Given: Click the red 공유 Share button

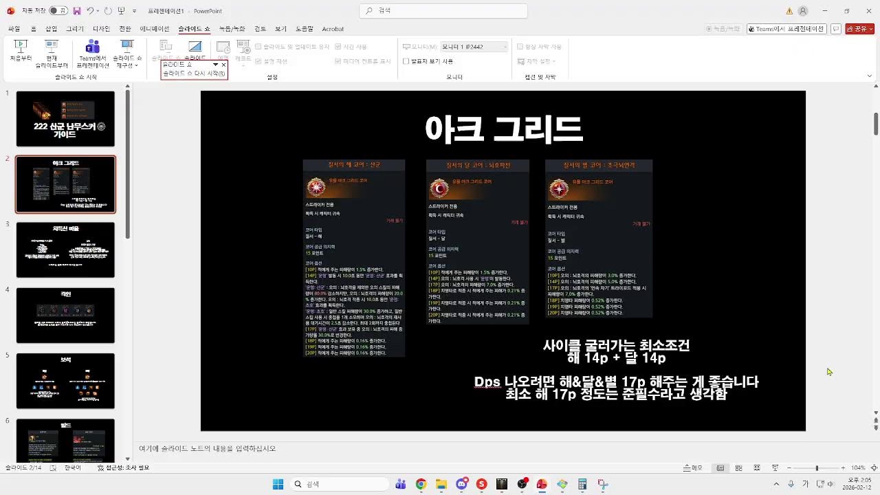Looking at the screenshot, I should tap(859, 29).
